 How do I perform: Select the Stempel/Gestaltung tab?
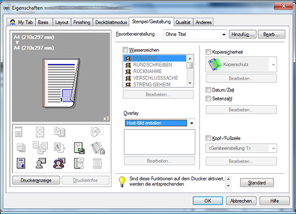click(x=152, y=21)
